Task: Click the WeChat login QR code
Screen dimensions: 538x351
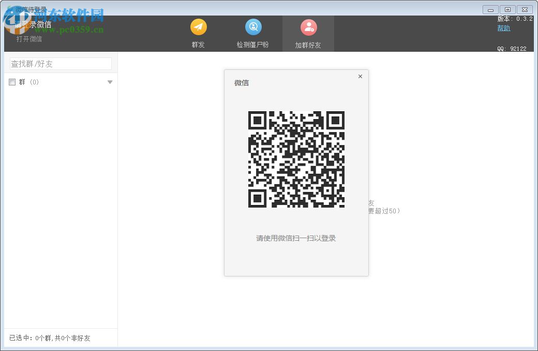Action: coord(296,159)
